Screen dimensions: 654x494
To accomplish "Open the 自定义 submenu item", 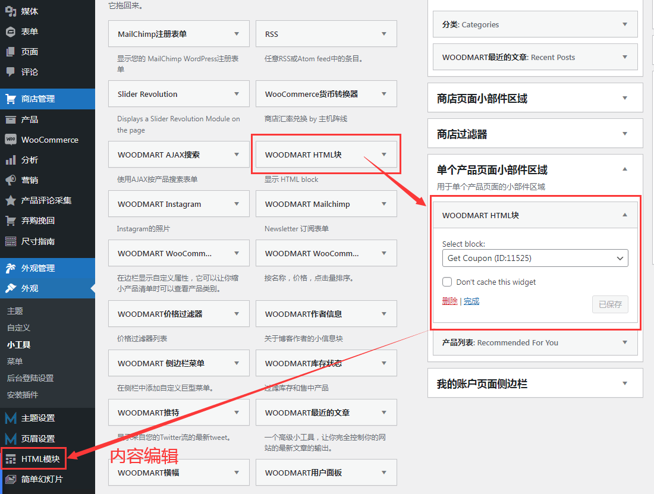I will click(19, 328).
